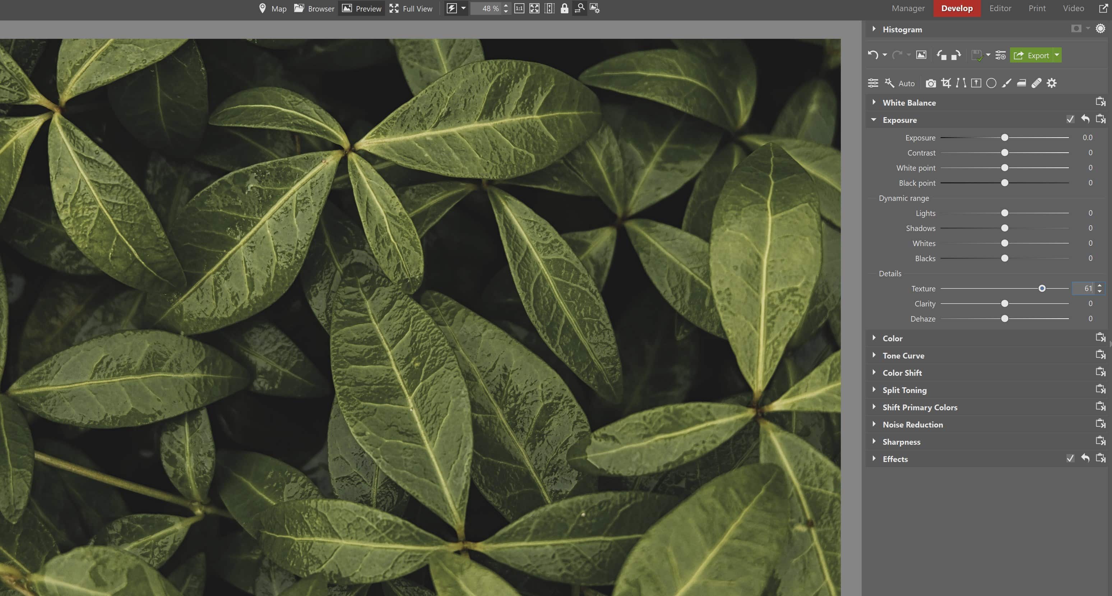This screenshot has width=1112, height=596.
Task: Click the Quick Preview lightning icon
Action: pos(451,8)
